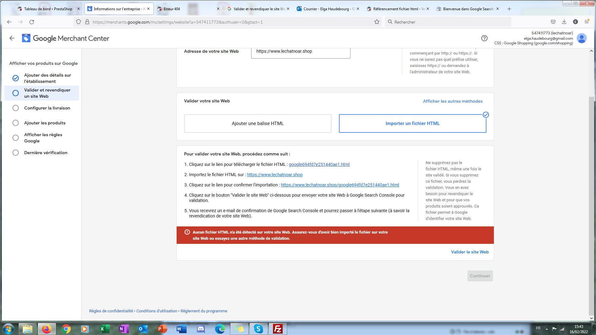Click the website address input field
This screenshot has width=596, height=335.
(300, 51)
